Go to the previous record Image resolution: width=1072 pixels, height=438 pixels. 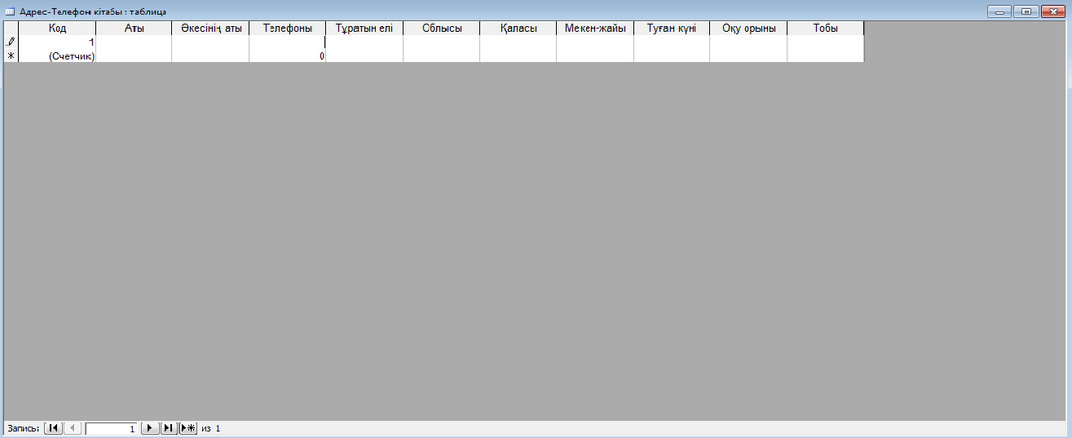coord(73,428)
